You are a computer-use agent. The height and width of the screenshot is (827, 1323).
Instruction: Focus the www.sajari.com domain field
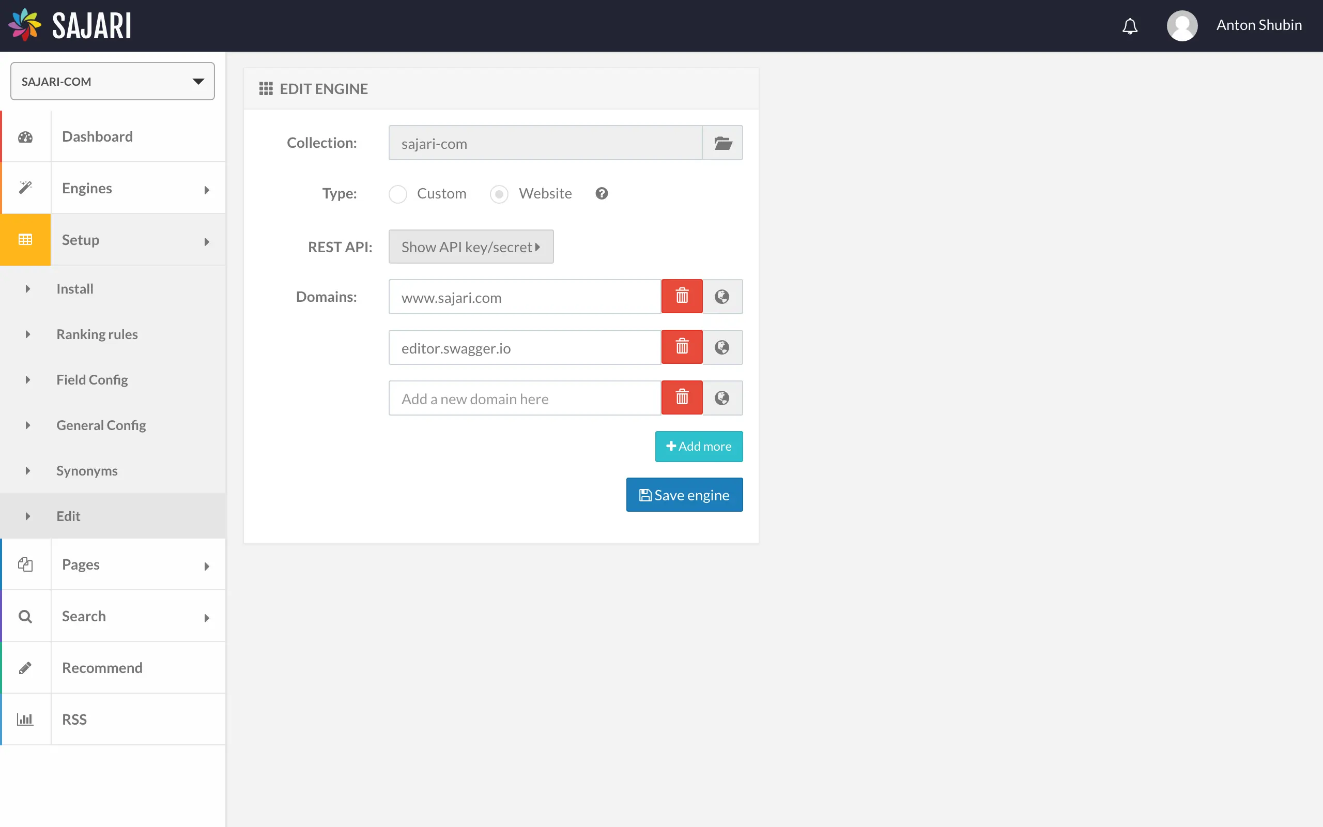(x=525, y=297)
